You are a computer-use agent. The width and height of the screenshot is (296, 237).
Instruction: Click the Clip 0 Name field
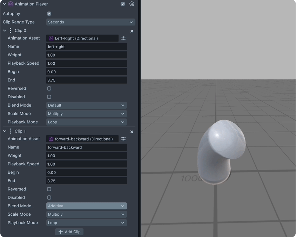pos(86,46)
